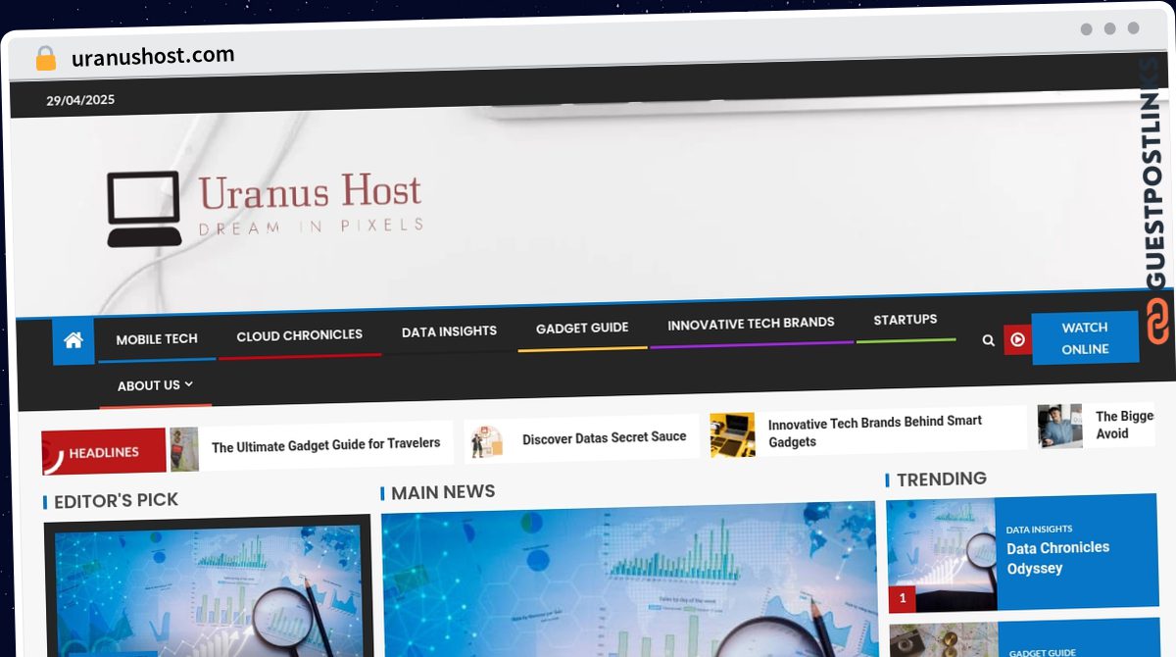Open the Data Chronicles Odyssey trending article
The image size is (1176, 657).
point(1057,558)
